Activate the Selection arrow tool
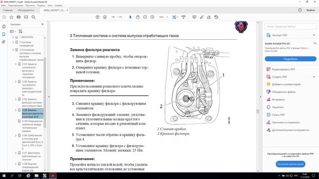This screenshot has height=179, width=319. [131, 17]
